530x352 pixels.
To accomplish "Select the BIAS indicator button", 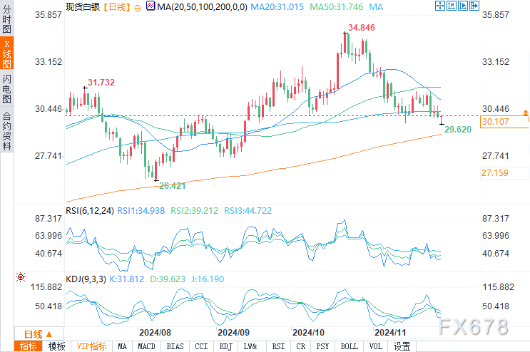I will (x=175, y=346).
